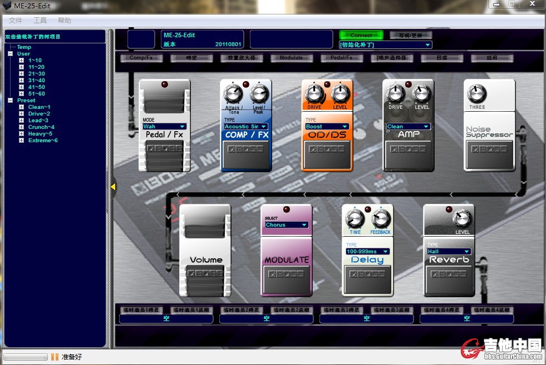Click the AMP LEVEL knob
This screenshot has height=365, width=546.
click(x=422, y=93)
